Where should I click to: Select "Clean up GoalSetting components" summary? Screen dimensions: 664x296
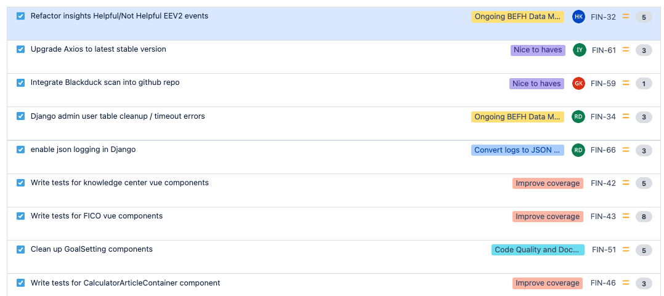pos(91,249)
